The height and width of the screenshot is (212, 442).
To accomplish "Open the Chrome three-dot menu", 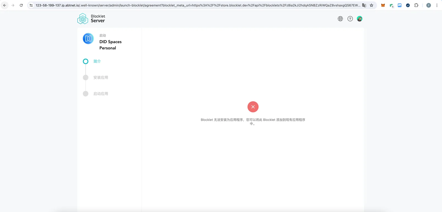I will 437,5.
